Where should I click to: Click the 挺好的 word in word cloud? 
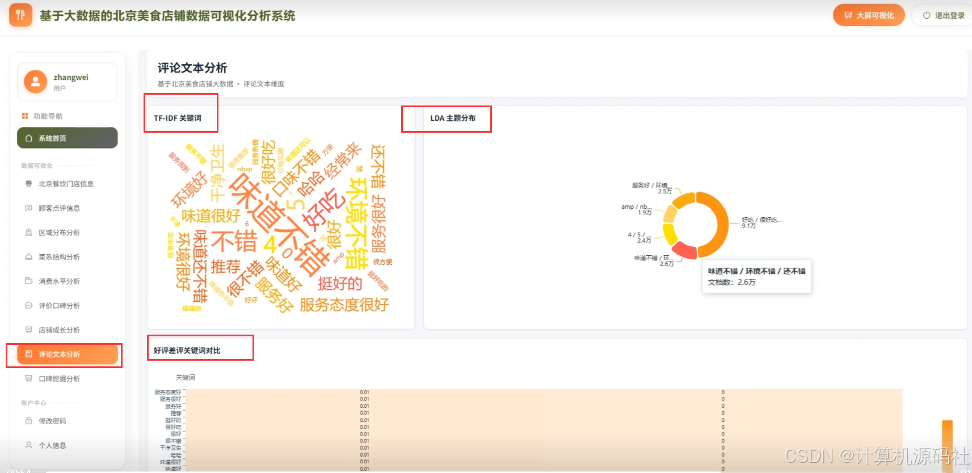click(x=340, y=284)
